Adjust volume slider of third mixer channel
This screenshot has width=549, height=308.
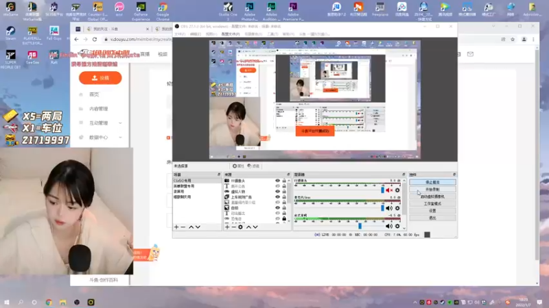pos(360,227)
